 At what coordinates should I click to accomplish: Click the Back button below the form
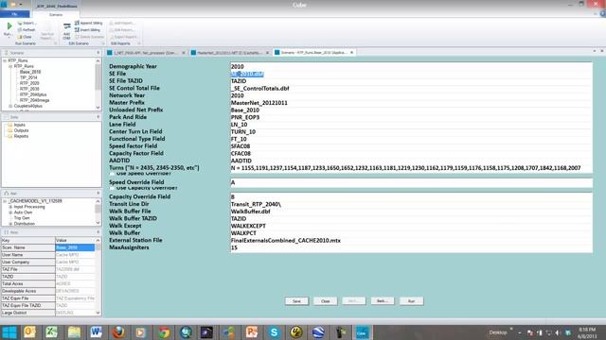point(383,301)
